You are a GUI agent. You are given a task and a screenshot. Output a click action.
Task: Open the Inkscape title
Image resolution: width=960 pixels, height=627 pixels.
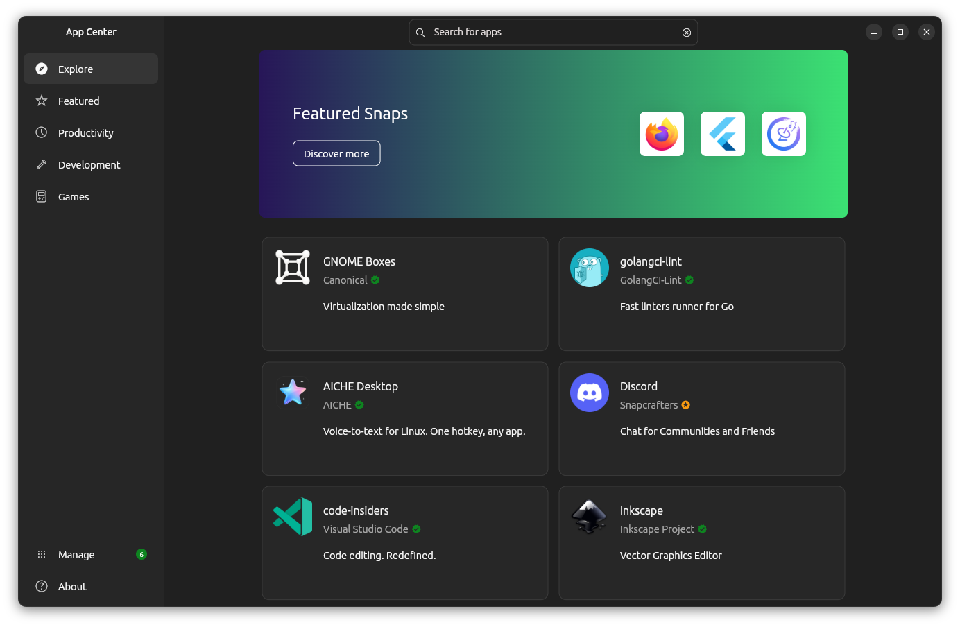click(642, 510)
